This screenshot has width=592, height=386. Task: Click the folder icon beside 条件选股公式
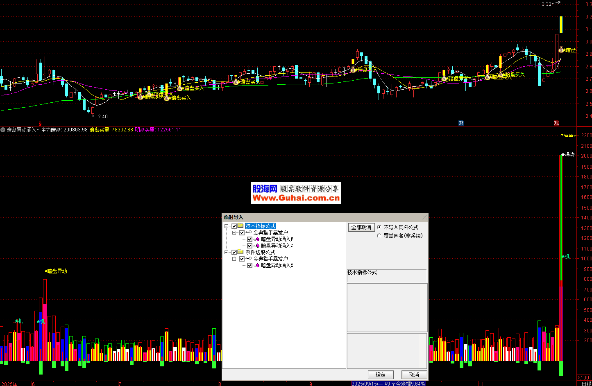240,252
